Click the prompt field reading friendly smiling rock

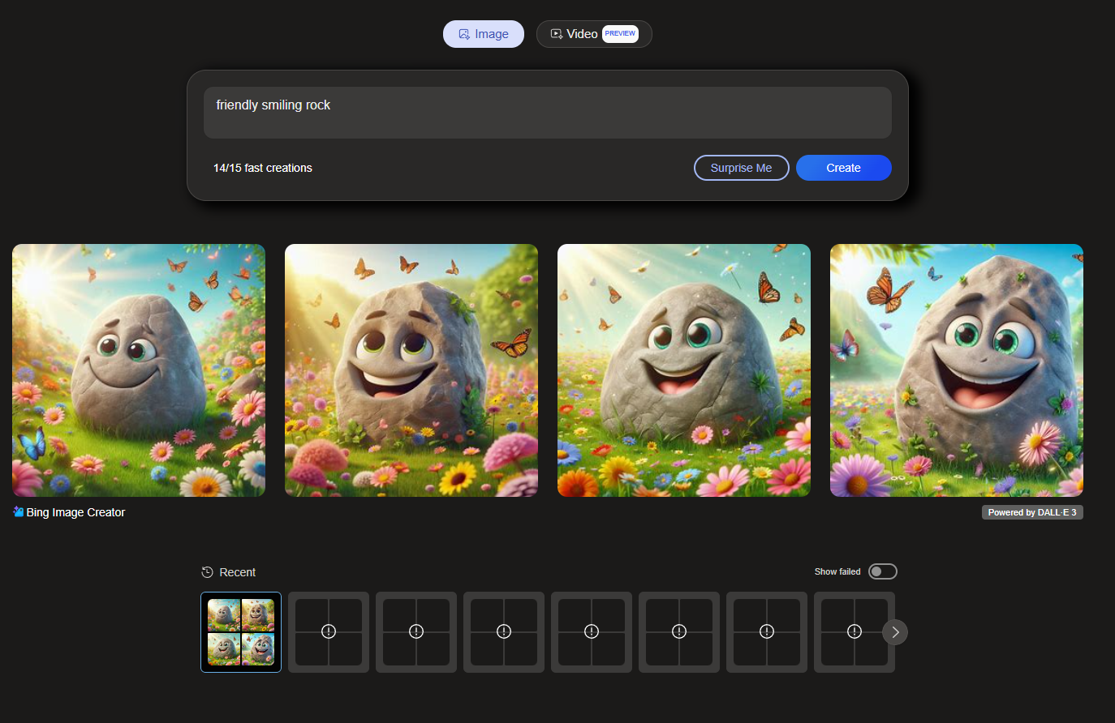(548, 113)
